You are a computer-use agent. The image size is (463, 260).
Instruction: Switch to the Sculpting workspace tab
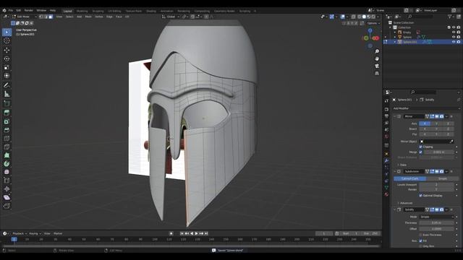pos(98,12)
